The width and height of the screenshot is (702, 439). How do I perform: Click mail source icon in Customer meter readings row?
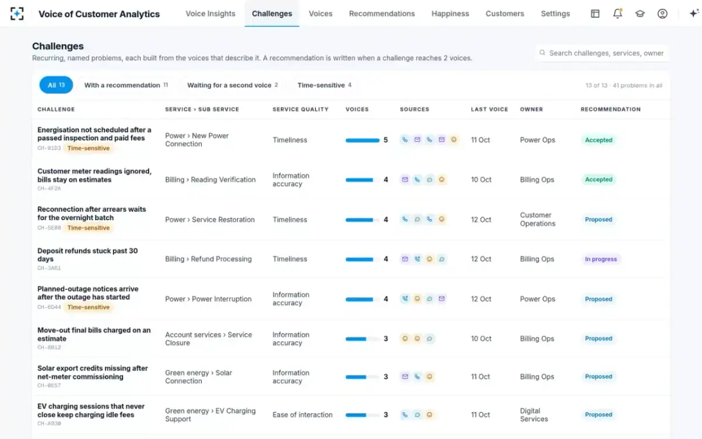tap(405, 180)
